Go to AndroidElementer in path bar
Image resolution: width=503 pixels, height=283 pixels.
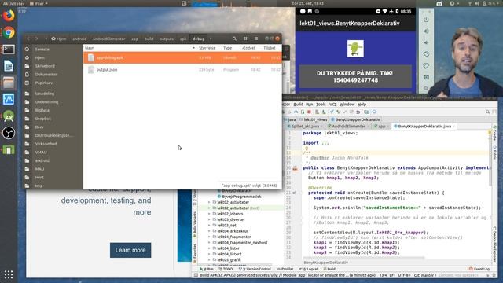pyautogui.click(x=108, y=39)
